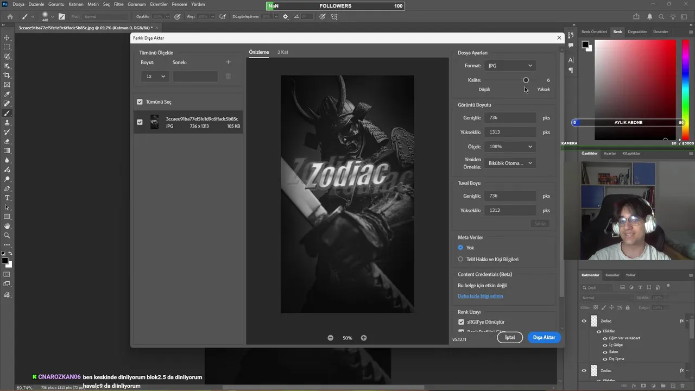Select the Yok metadata radio button
The image size is (695, 391).
click(x=460, y=248)
